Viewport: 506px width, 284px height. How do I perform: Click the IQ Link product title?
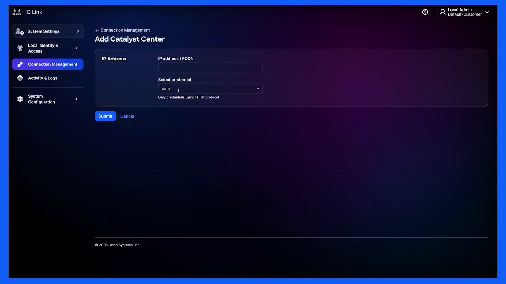click(x=33, y=12)
